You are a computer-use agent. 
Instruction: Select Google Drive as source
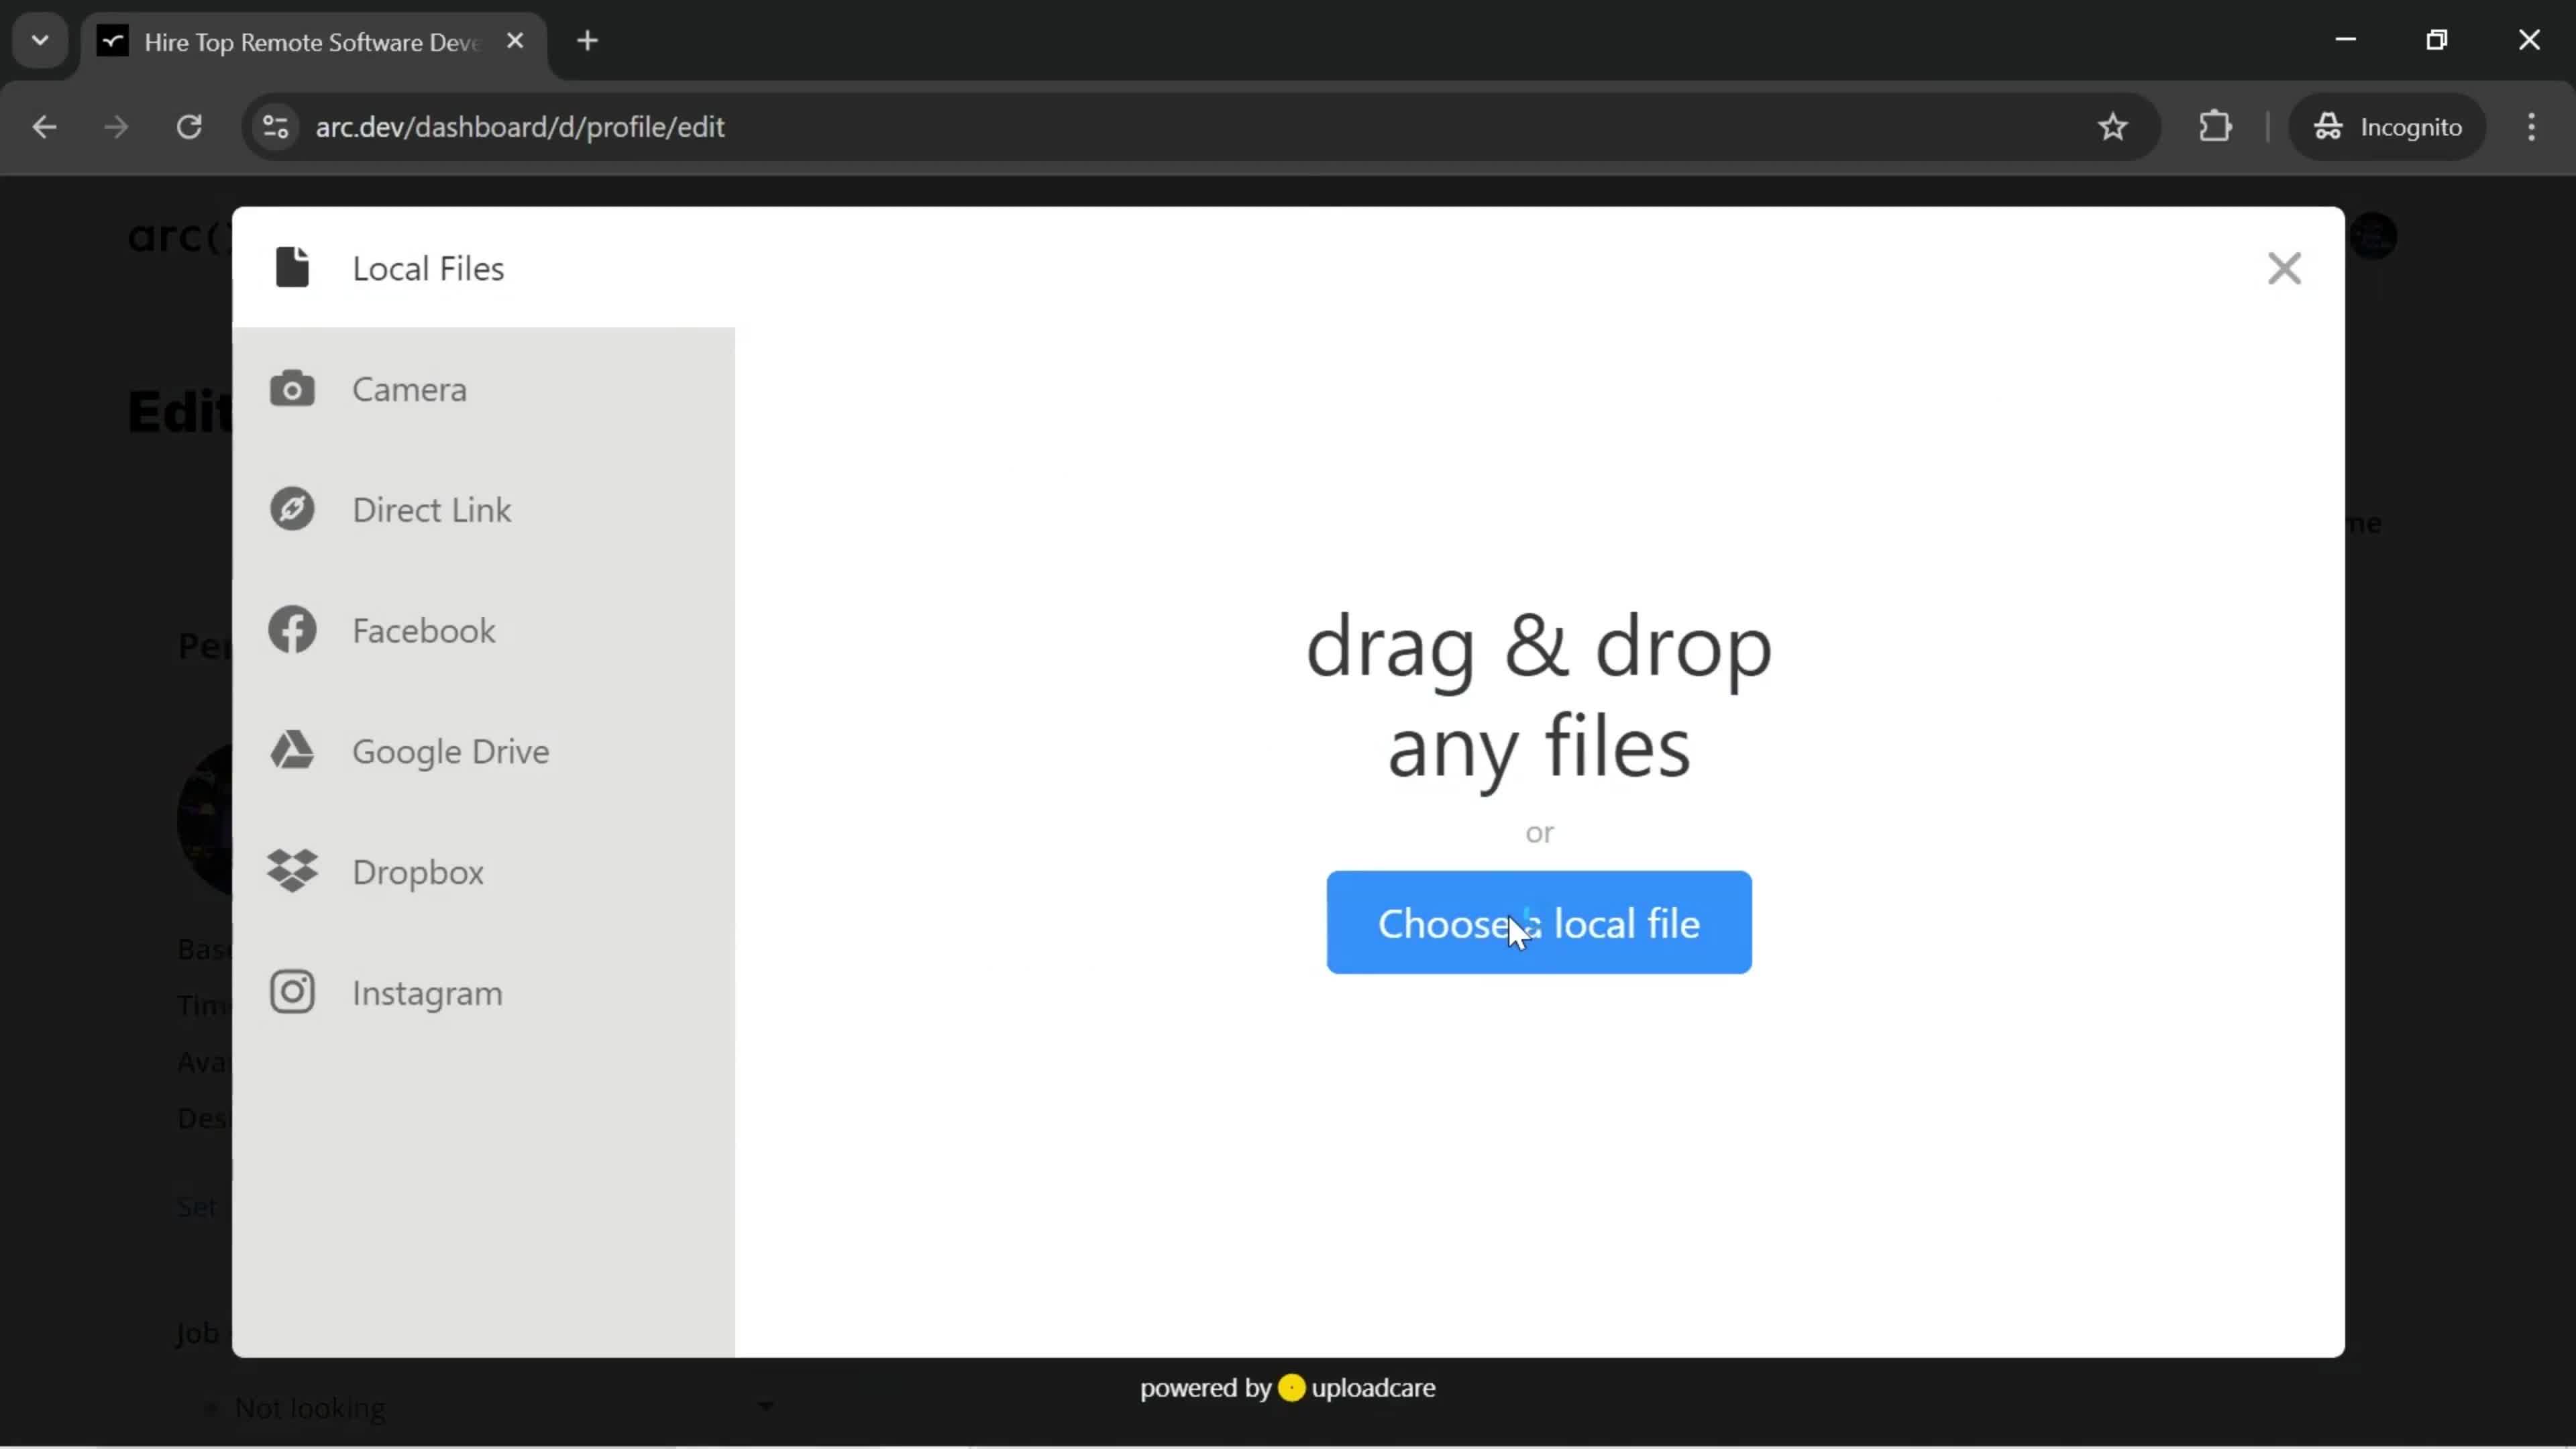pyautogui.click(x=451, y=750)
